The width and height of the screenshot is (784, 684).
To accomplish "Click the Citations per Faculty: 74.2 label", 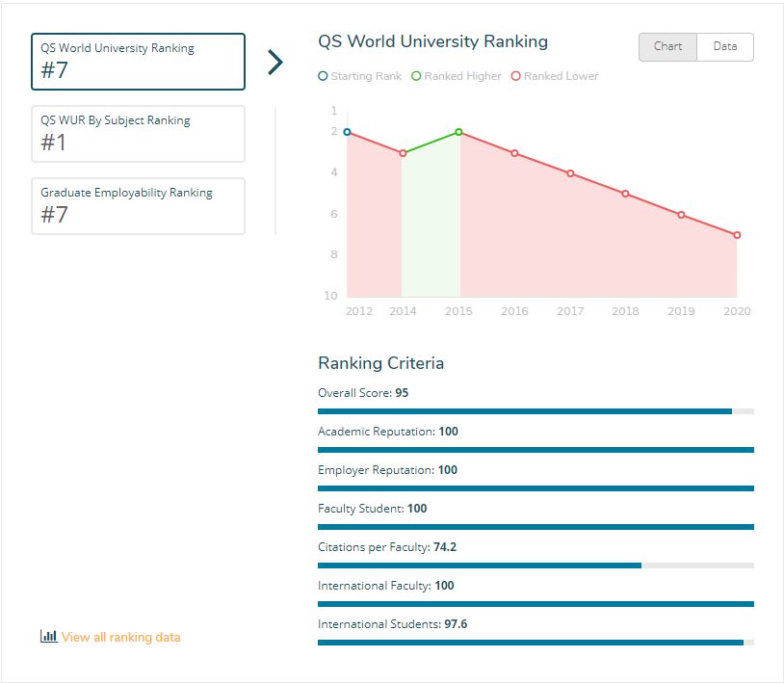I will point(387,547).
